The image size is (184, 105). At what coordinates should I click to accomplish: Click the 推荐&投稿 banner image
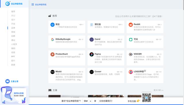(14, 95)
